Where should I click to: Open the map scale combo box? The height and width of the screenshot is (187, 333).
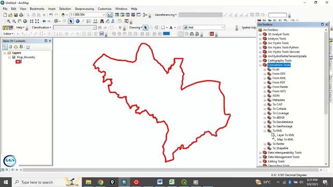tap(88, 15)
